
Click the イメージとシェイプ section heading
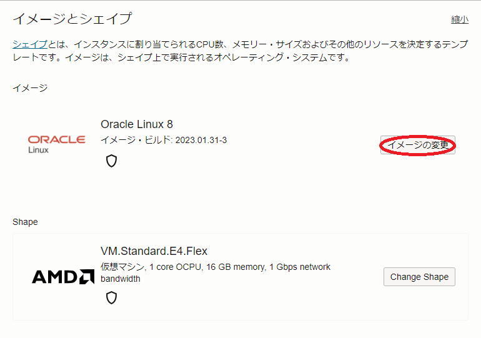click(72, 19)
